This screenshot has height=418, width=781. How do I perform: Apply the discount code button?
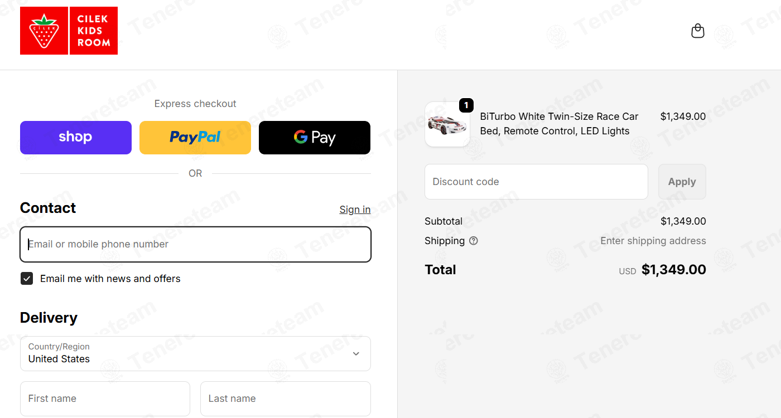(x=682, y=182)
